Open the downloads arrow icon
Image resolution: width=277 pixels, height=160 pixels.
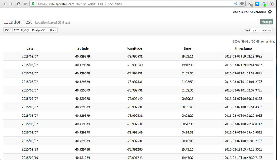pyautogui.click(x=272, y=4)
